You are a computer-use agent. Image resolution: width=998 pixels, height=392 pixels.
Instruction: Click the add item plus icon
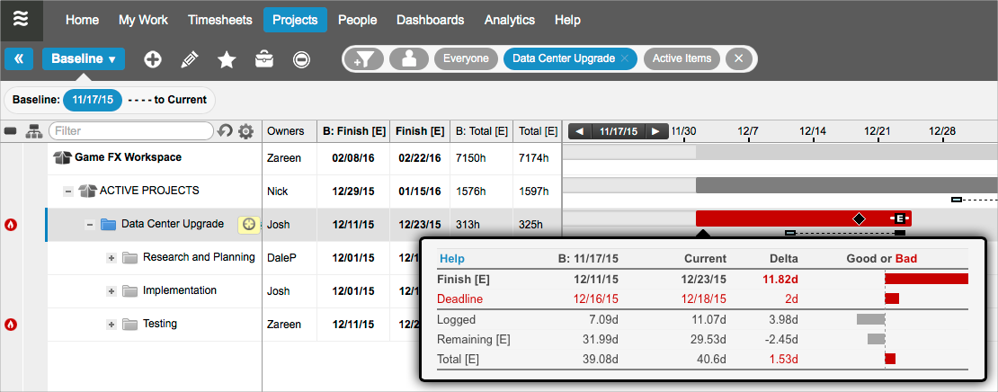pyautogui.click(x=153, y=59)
